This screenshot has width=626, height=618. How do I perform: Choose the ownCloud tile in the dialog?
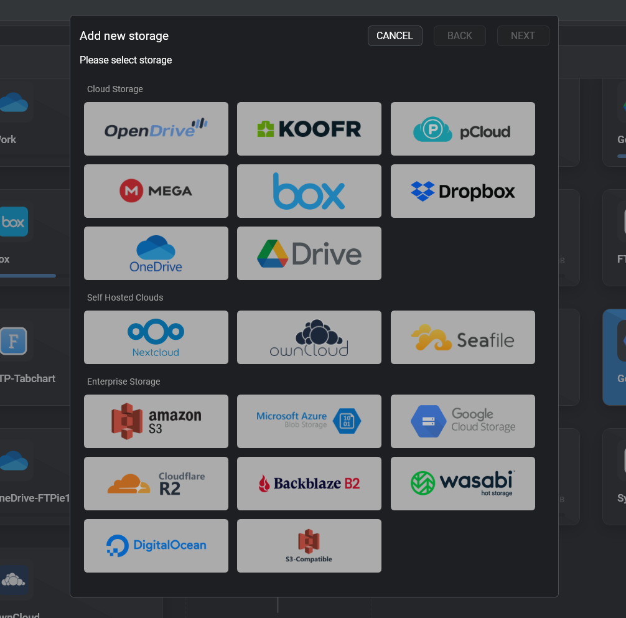click(x=309, y=337)
